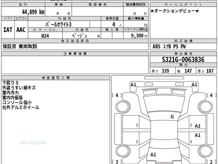Click the 保証書 車両取説 entry
Screen dimensions: 218x164
click(20, 46)
